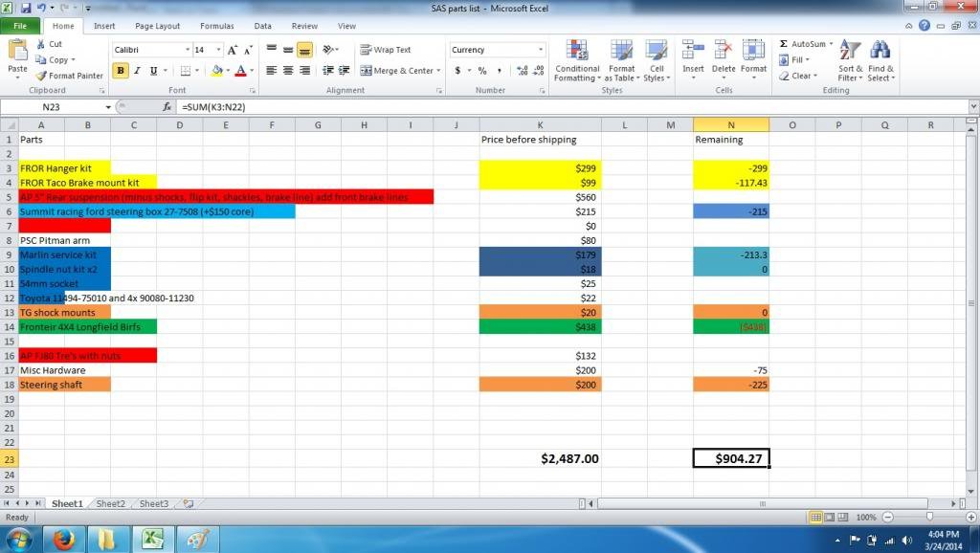
Task: Set middle vertical alignment
Action: pyautogui.click(x=287, y=50)
